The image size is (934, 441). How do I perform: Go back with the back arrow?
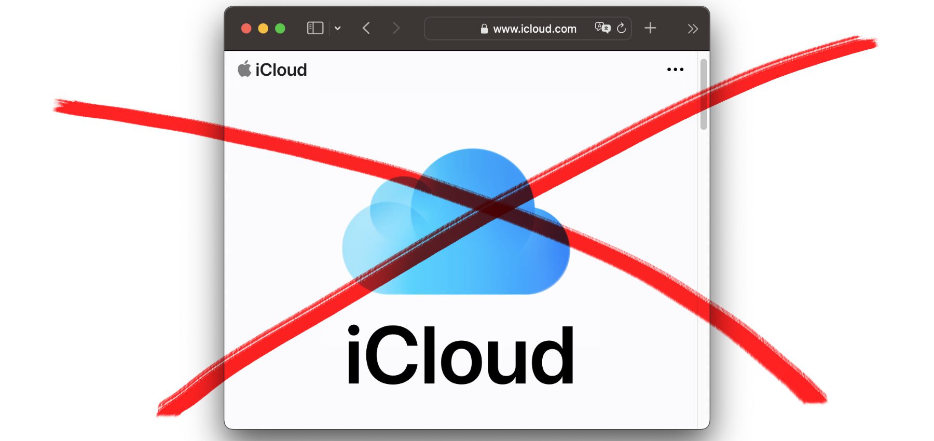click(x=366, y=28)
